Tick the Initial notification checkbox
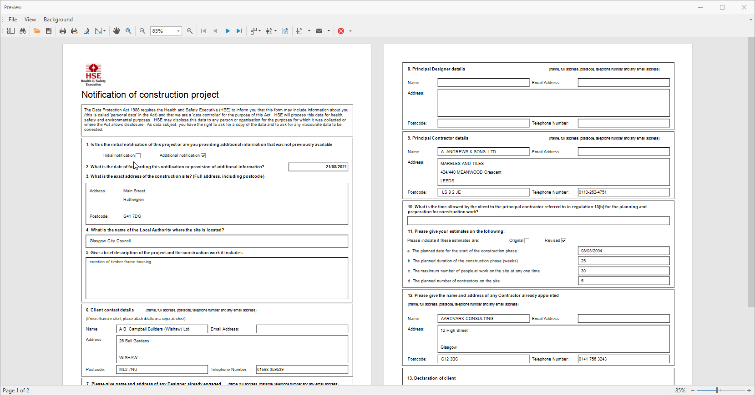Screen dimensions: 755x396 [138, 155]
